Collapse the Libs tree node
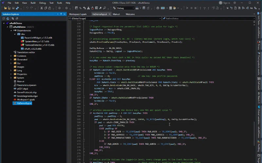 pos(15,34)
